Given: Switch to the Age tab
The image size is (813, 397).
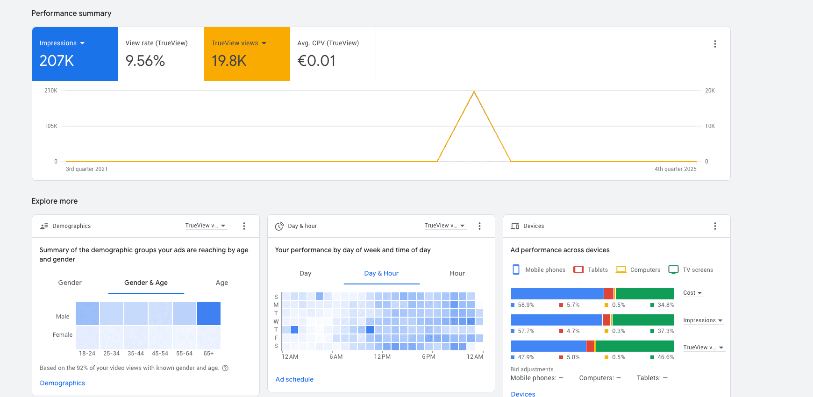Looking at the screenshot, I should coord(222,283).
